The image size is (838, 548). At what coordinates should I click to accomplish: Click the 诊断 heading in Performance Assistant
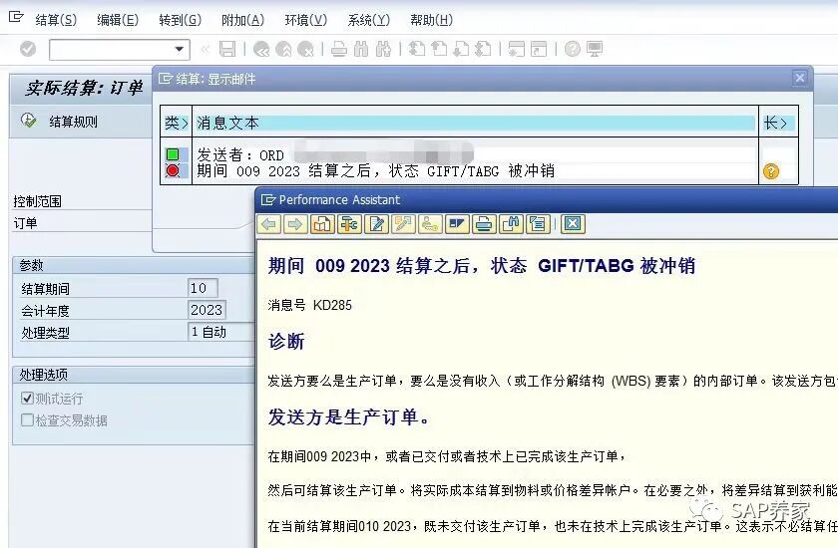pyautogui.click(x=286, y=342)
